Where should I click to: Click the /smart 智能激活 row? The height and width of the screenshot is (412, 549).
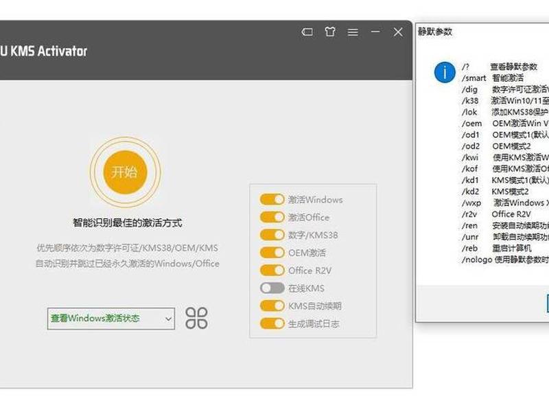(x=493, y=78)
